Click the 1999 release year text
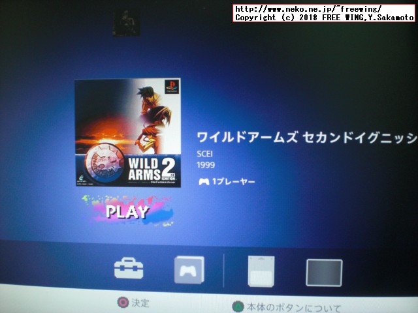This screenshot has width=418, height=313. (x=206, y=165)
